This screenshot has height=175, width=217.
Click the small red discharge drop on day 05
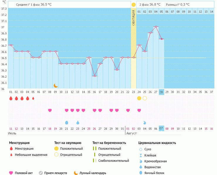coord(33,98)
